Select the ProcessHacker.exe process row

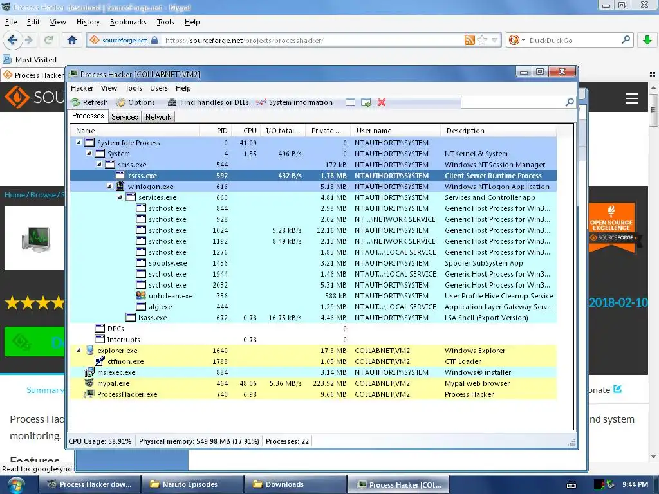click(x=313, y=394)
